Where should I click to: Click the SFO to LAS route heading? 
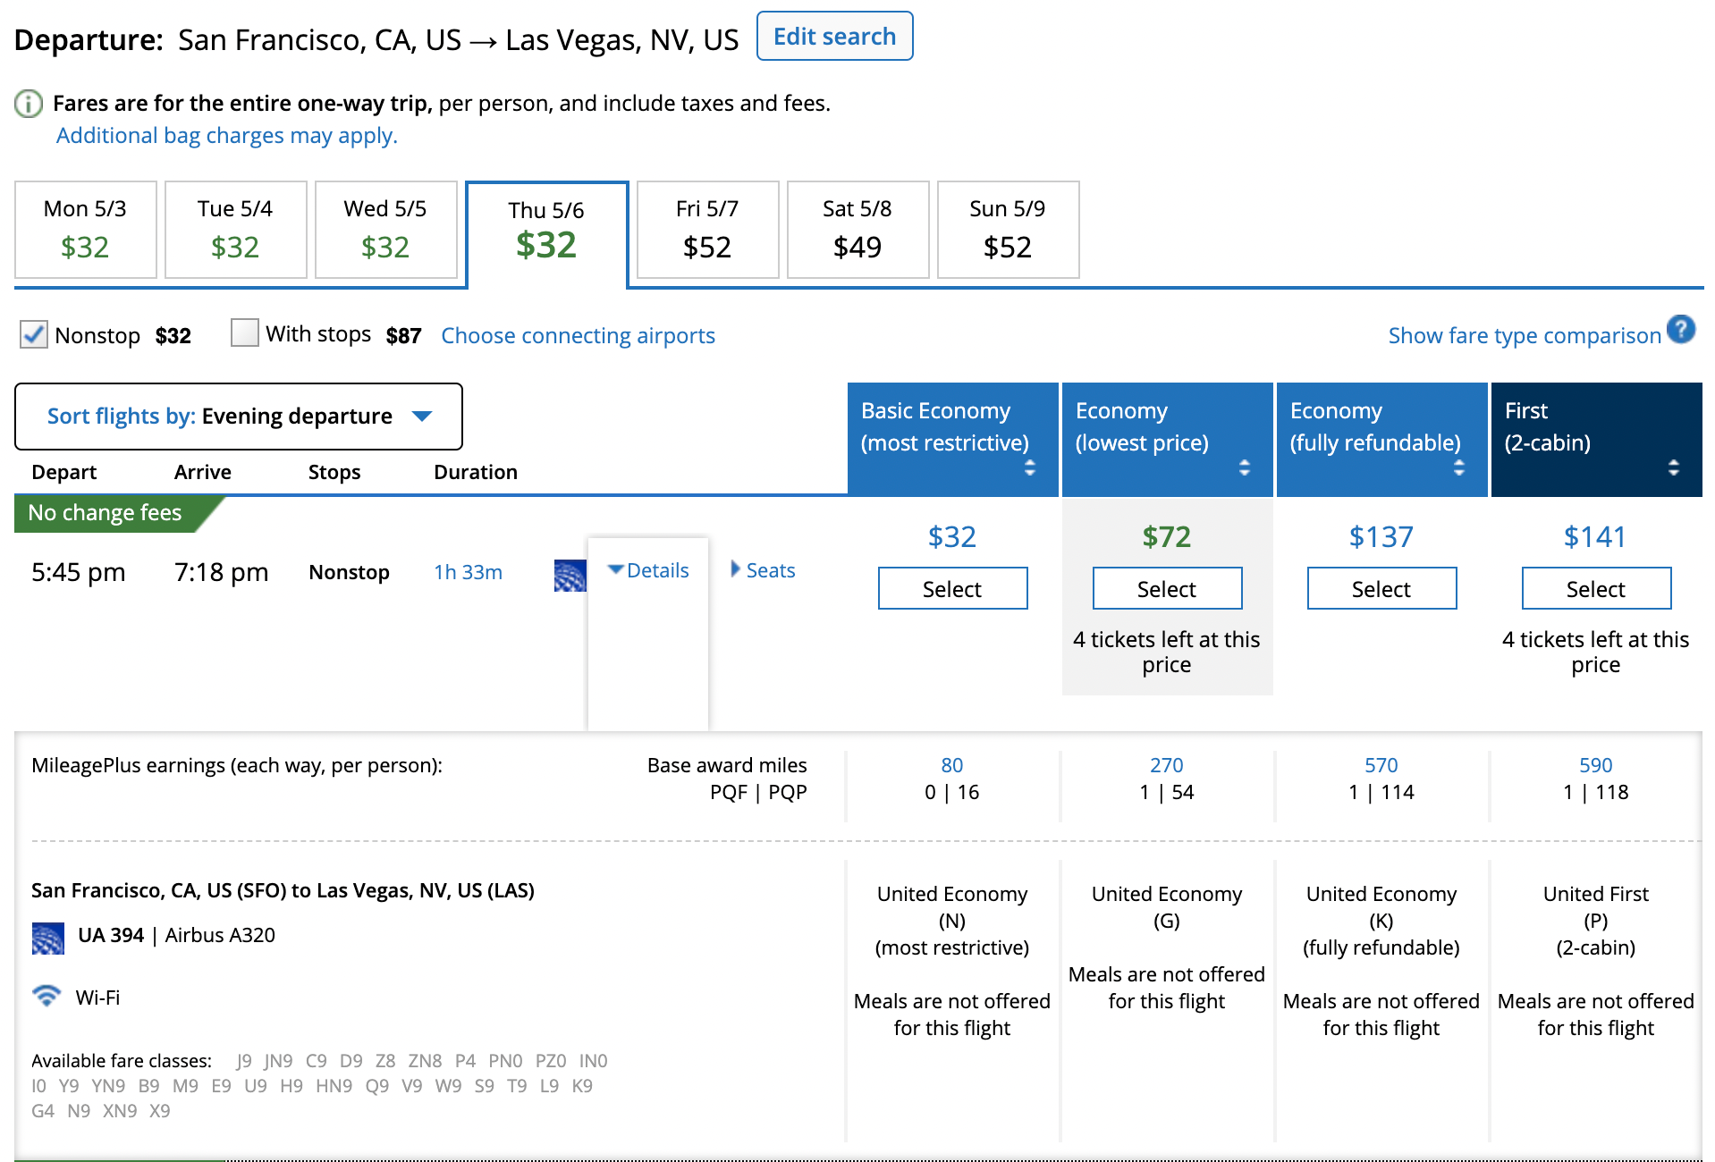point(283,890)
